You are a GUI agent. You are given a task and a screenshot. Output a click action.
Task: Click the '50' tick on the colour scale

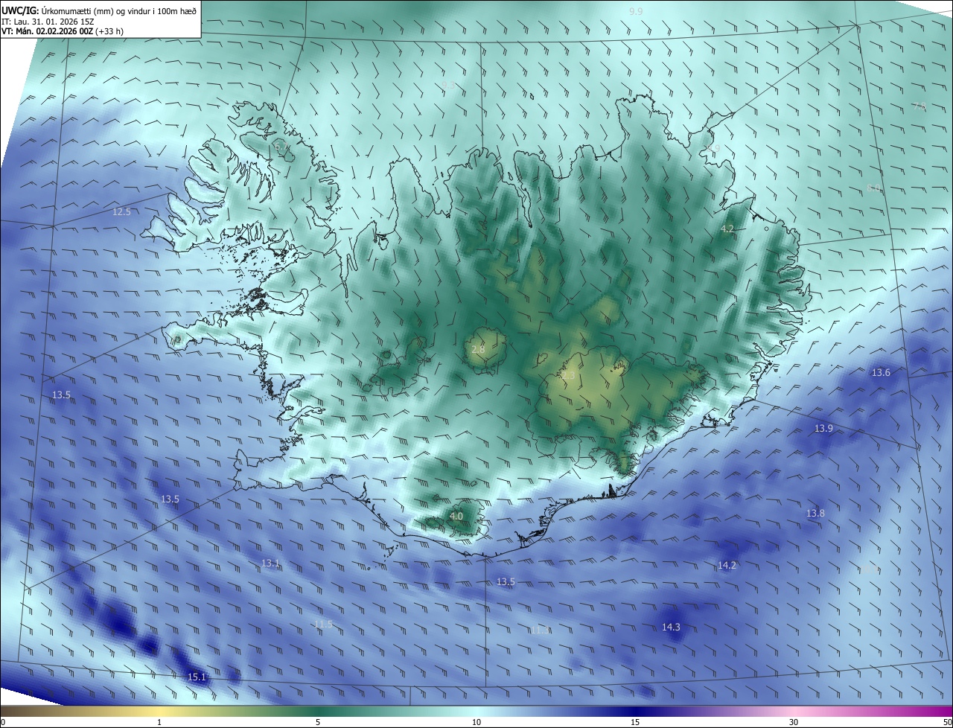947,722
